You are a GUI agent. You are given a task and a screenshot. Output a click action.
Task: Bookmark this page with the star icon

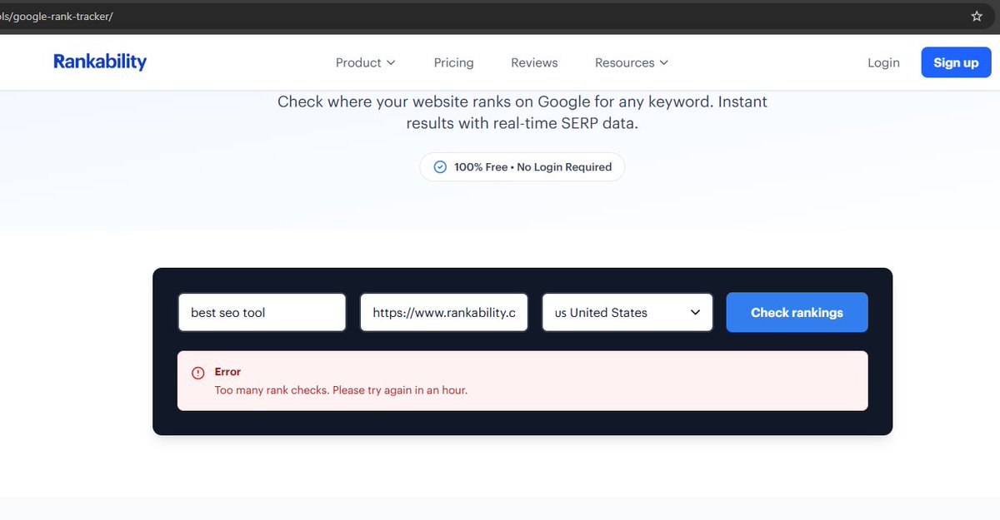click(977, 17)
